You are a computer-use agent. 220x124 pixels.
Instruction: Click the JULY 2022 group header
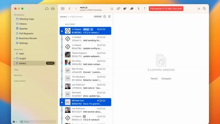coord(70,24)
